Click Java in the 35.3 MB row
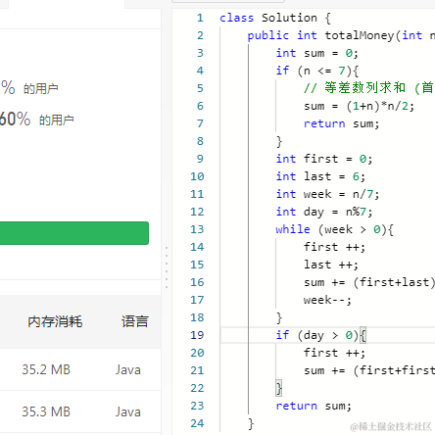 pos(128,411)
